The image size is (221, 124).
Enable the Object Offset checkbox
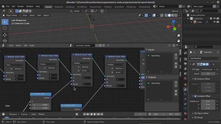click(195, 113)
